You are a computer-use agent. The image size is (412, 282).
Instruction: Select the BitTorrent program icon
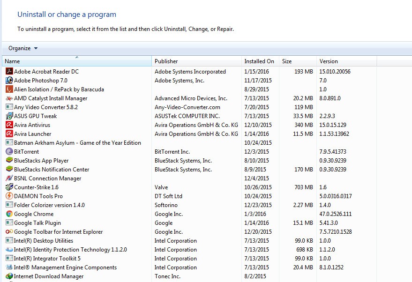click(x=9, y=152)
